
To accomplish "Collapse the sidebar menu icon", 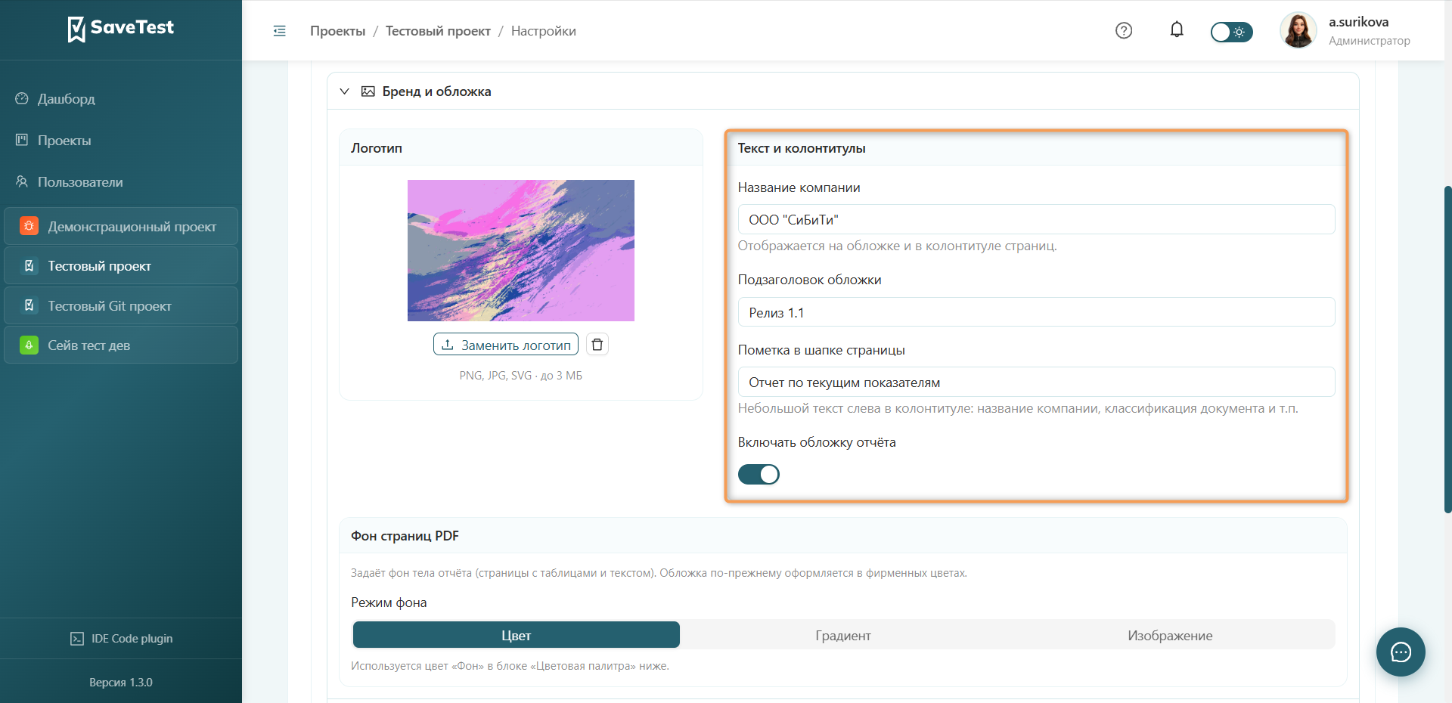I will (279, 31).
